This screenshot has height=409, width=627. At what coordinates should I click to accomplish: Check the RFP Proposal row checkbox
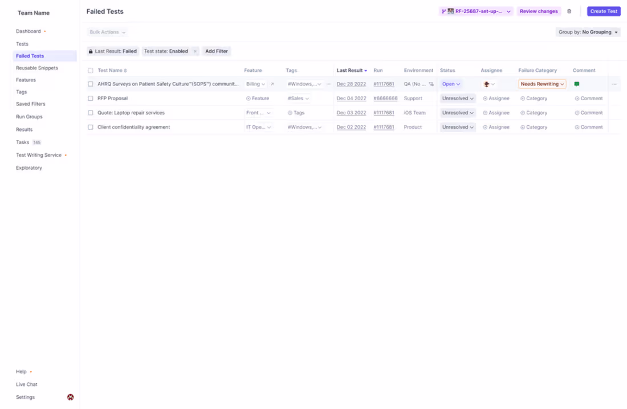(89, 98)
